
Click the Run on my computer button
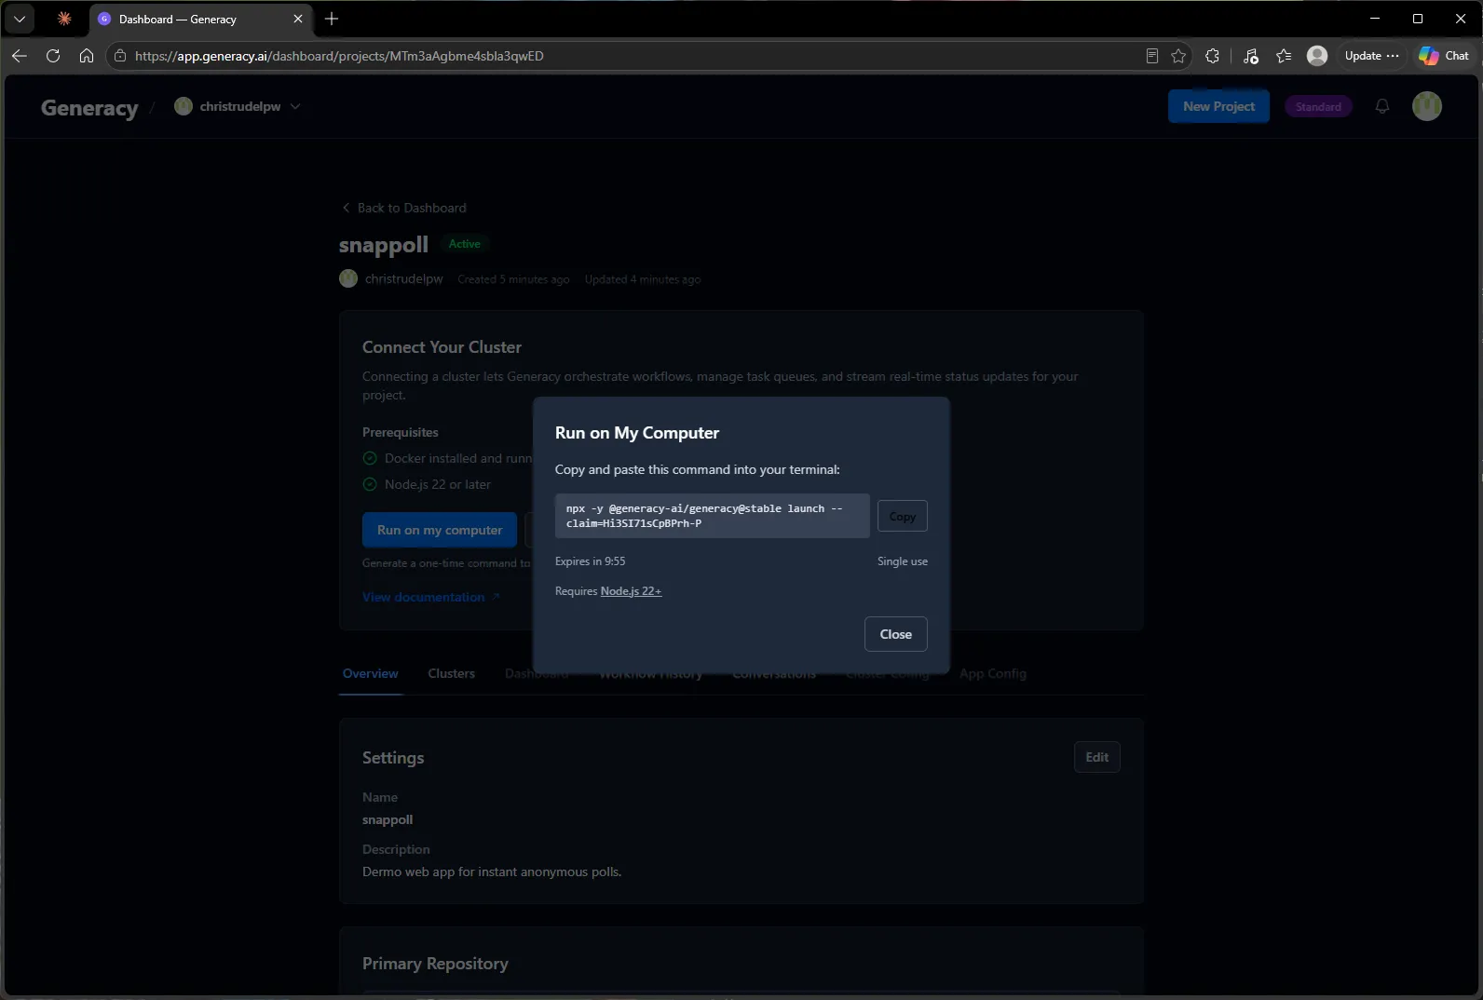440,530
